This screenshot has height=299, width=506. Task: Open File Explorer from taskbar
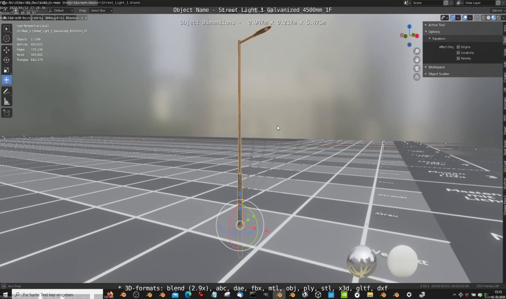(370, 295)
